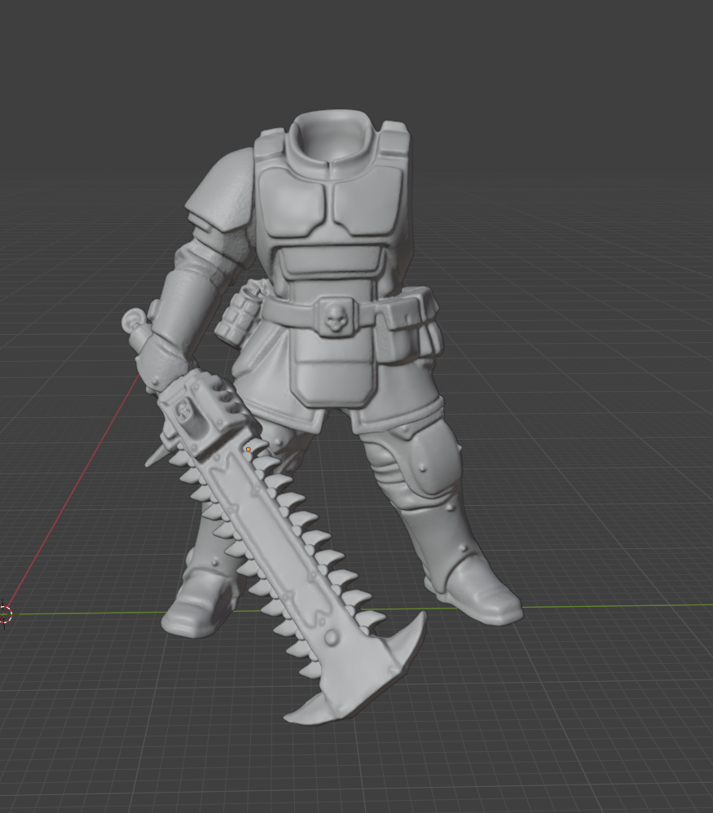
Task: Click the 3D cursor at the viewport edge
Action: (5, 615)
